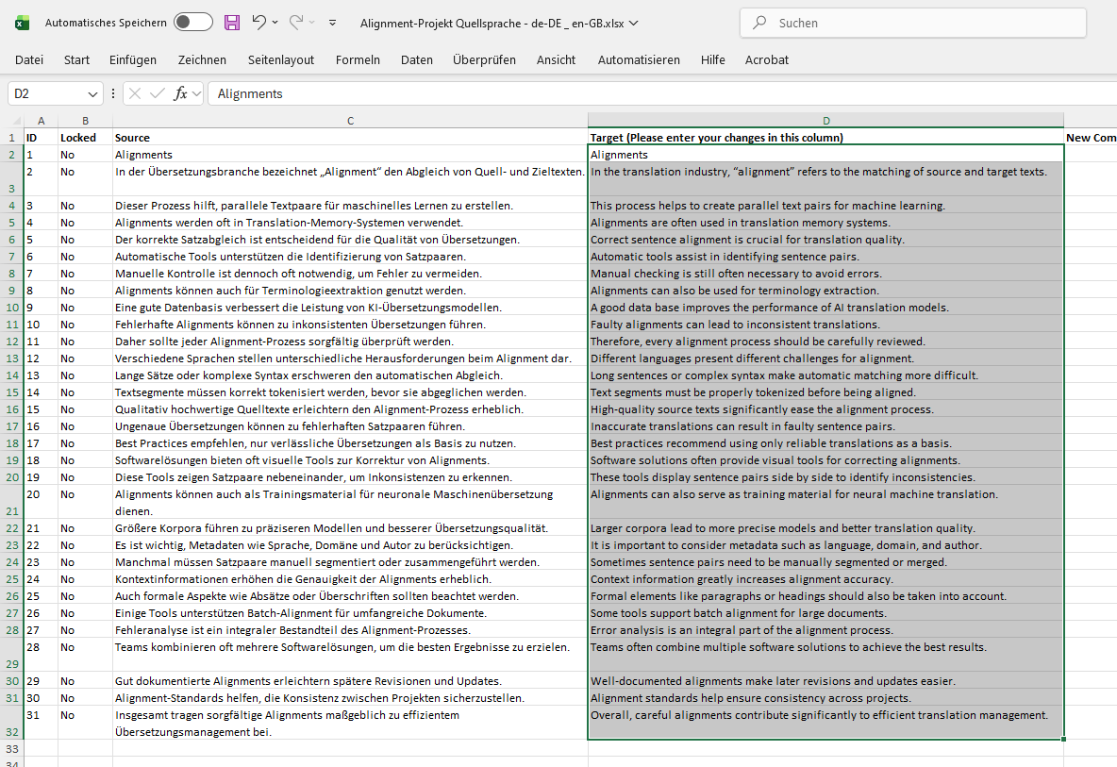
Task: Switch to the Formeln tab
Action: (x=358, y=59)
